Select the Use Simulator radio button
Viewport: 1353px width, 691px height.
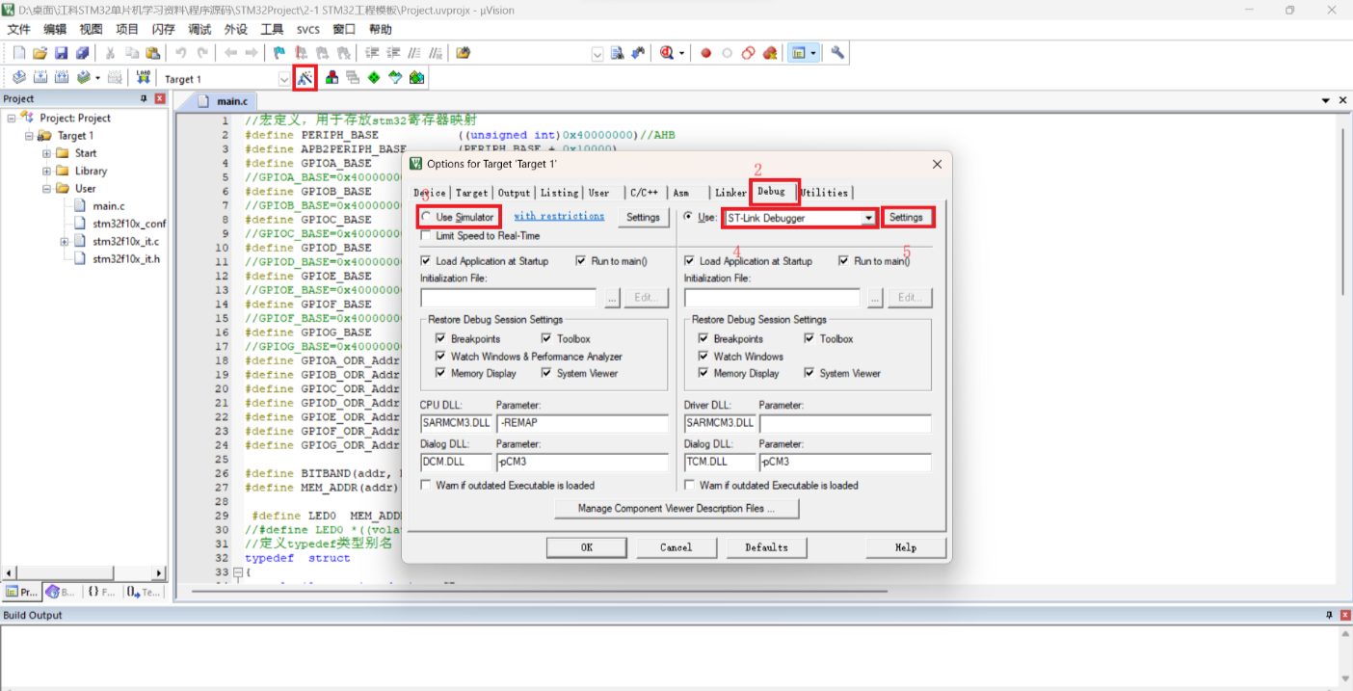pos(427,218)
